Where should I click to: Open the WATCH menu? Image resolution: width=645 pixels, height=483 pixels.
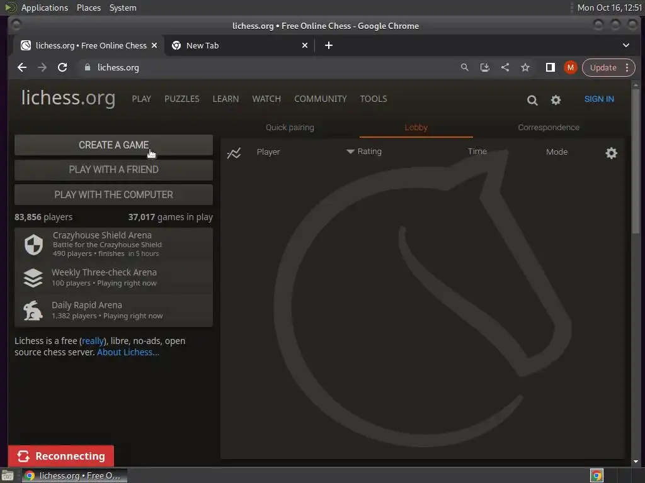266,99
